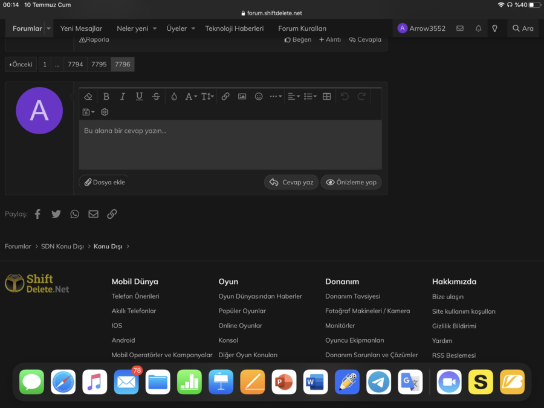The image size is (544, 408).
Task: Toggle strikethrough formatting in editor
Action: coord(156,97)
